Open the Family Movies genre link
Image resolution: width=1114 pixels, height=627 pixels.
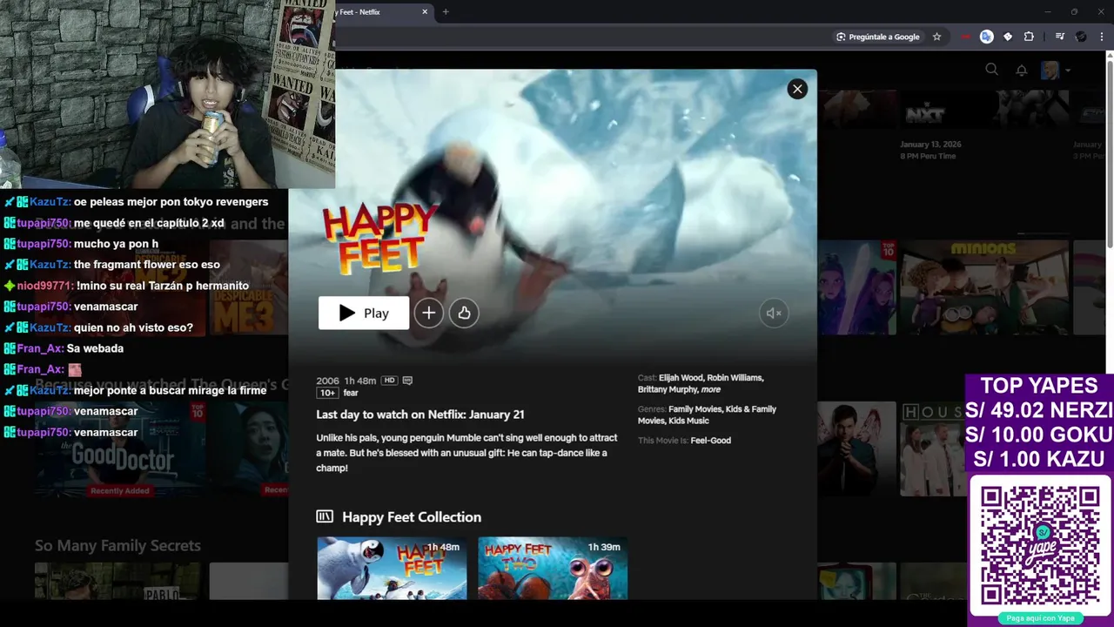click(x=696, y=409)
